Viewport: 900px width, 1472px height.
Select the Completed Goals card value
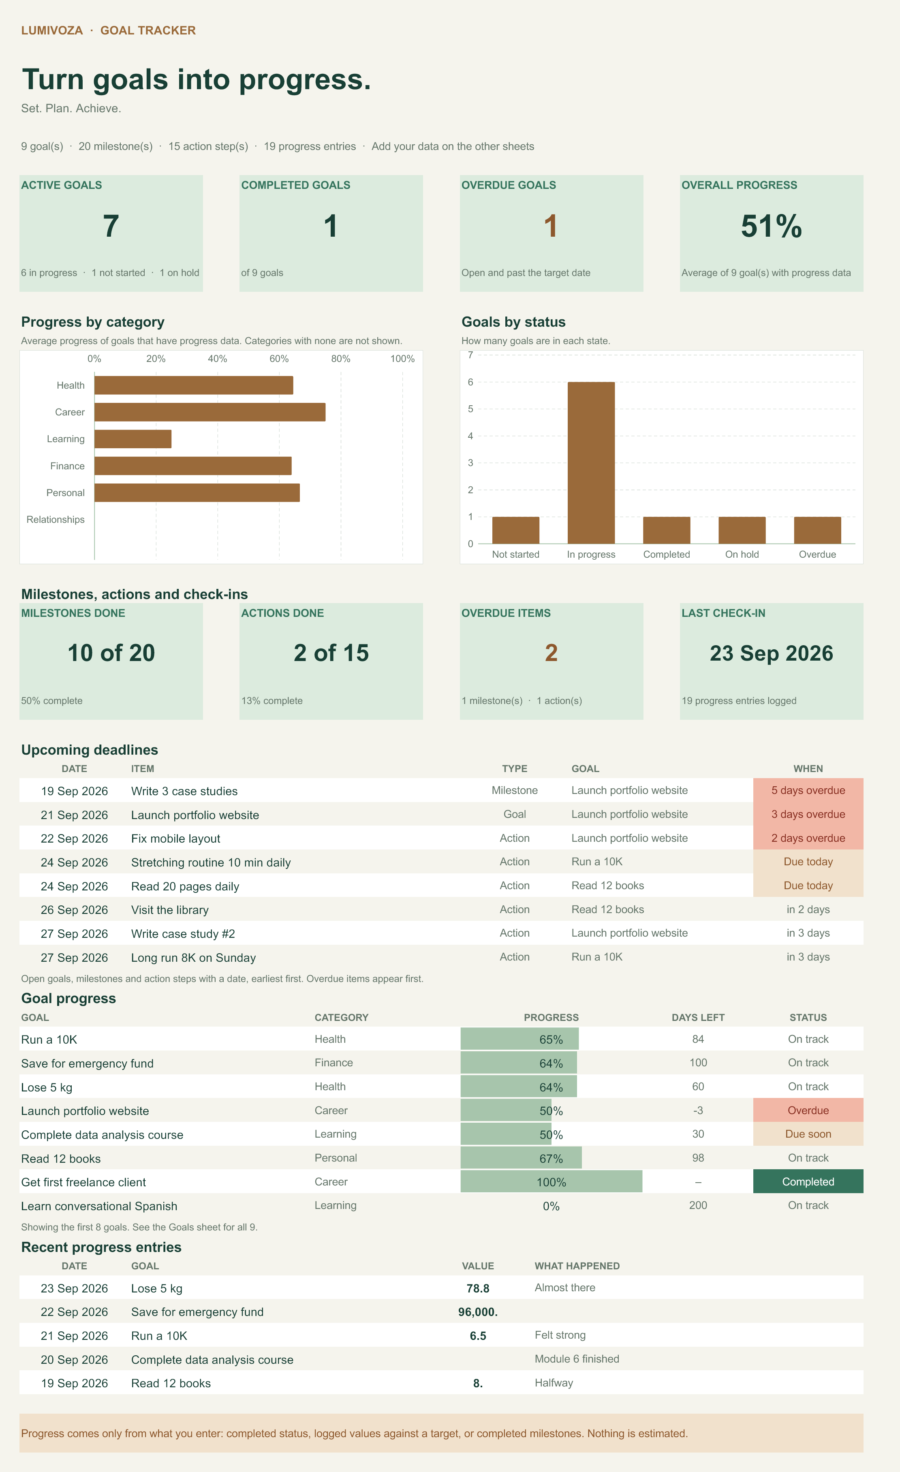(331, 227)
